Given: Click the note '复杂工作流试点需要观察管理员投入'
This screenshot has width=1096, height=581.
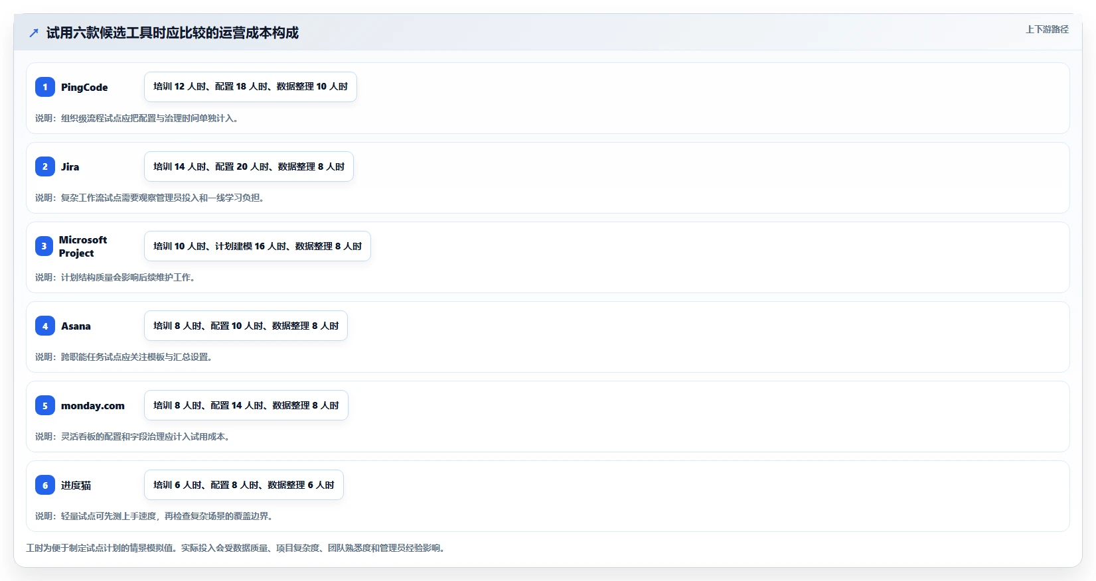Looking at the screenshot, I should tap(150, 198).
